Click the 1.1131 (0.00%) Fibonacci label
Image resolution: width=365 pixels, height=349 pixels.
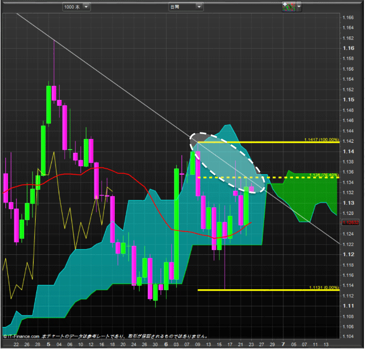pos(324,288)
